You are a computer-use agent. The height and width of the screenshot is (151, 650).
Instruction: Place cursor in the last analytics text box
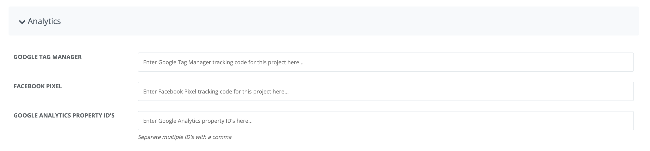[x=386, y=121]
